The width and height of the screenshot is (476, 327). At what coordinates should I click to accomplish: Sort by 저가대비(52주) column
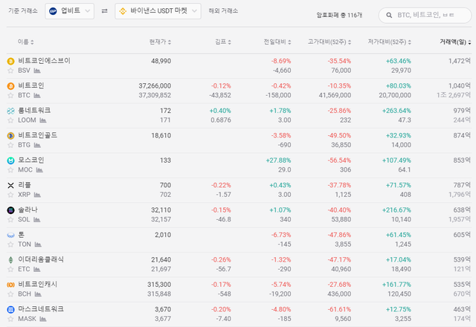click(390, 42)
